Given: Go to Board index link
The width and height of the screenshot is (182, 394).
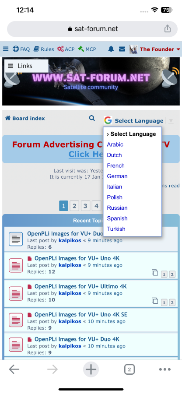Looking at the screenshot, I should pos(25,118).
